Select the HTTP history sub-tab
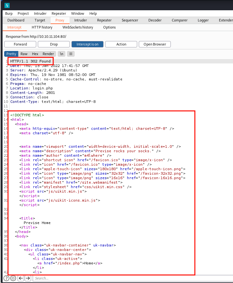Image resolution: width=233 pixels, height=283 pixels. [42, 27]
